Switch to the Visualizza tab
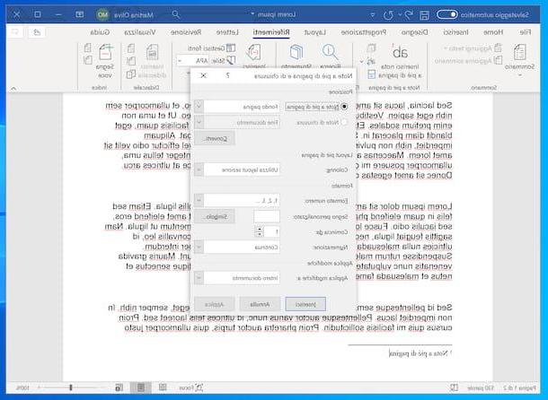Image resolution: width=548 pixels, height=400 pixels. (x=140, y=32)
